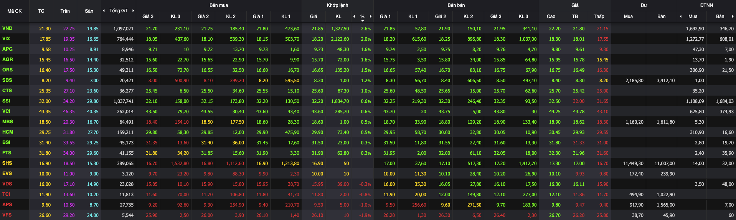The width and height of the screenshot is (736, 220).
Task: Click the right arrow beside the % header
Action: tap(371, 17)
